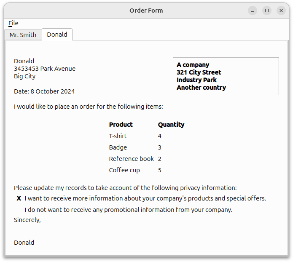Click the Quantity column header

[171, 125]
